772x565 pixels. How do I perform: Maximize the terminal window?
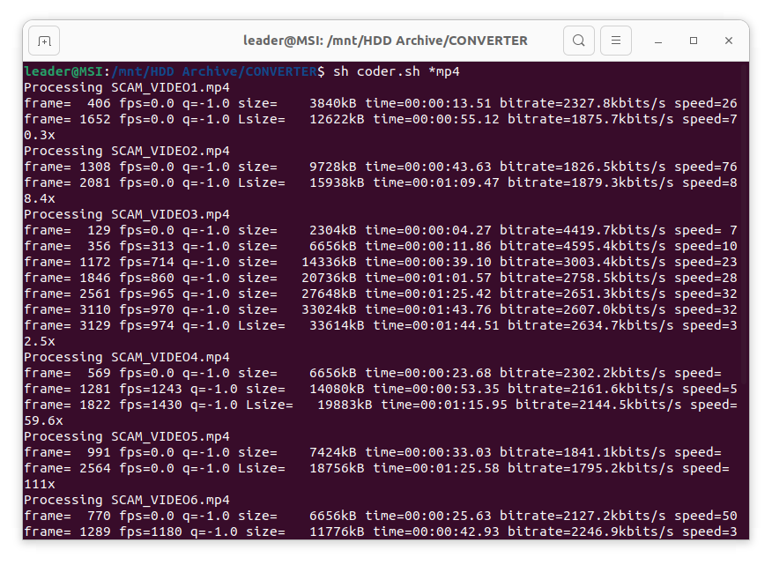point(694,41)
